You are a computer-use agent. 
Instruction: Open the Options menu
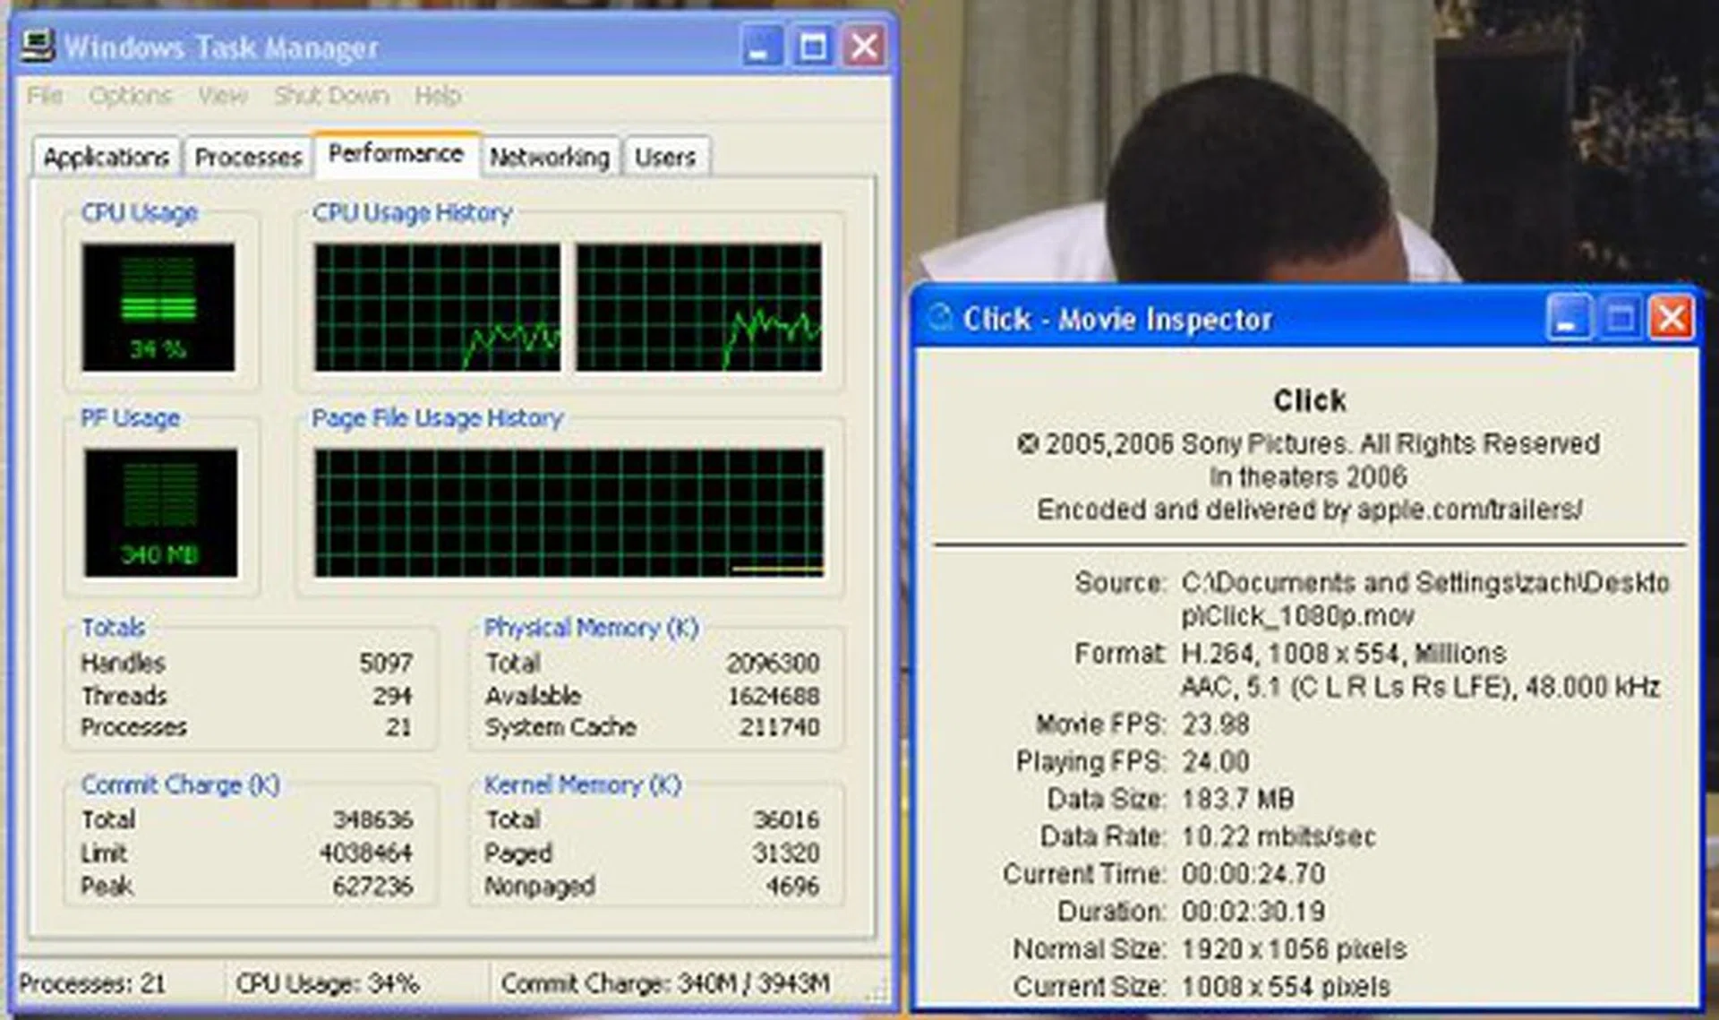click(130, 95)
